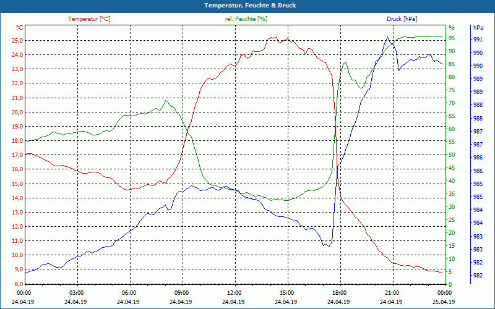
Task: Click the green "85" humidity axis tick
Action: point(452,64)
